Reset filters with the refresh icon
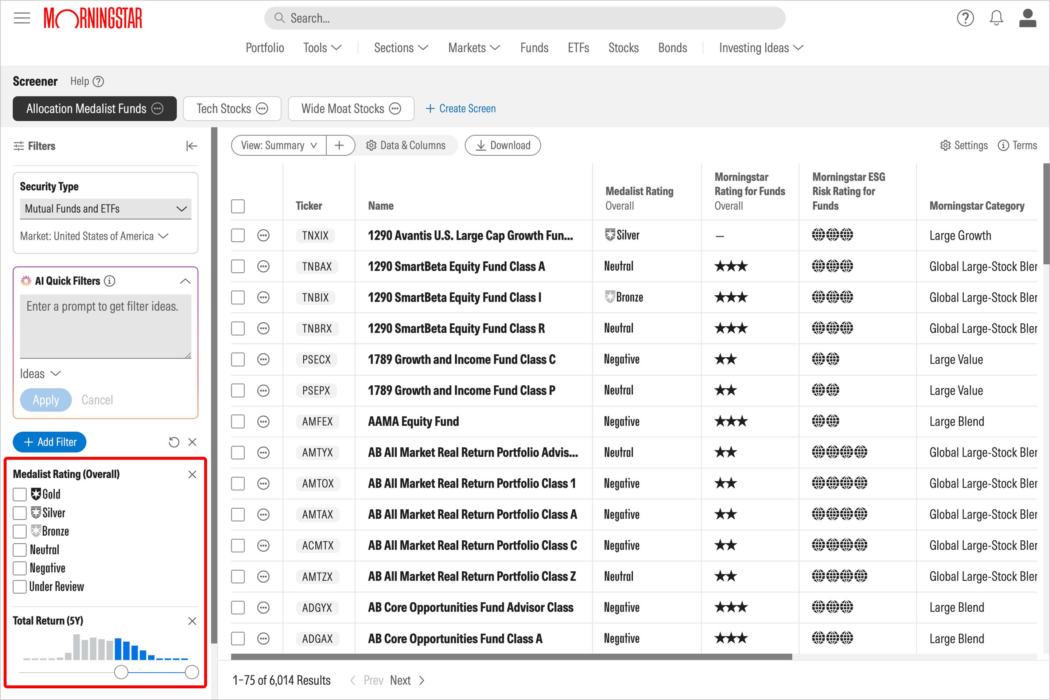Image resolution: width=1050 pixels, height=700 pixels. tap(174, 442)
